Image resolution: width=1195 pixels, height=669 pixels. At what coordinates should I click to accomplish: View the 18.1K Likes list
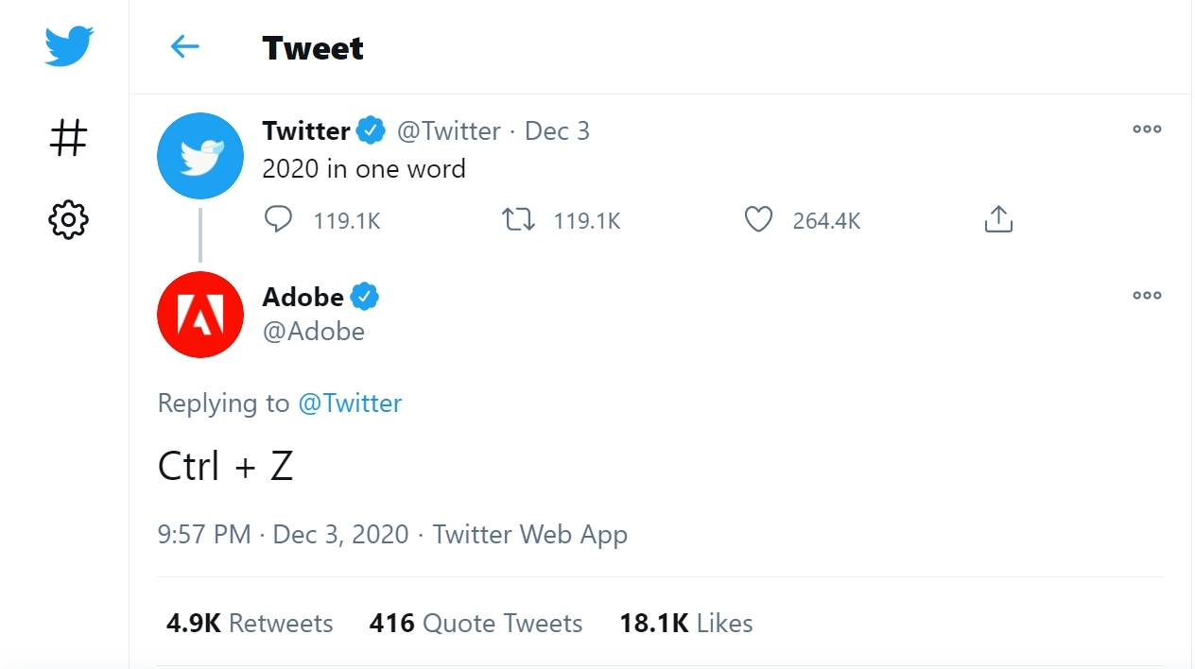685,624
